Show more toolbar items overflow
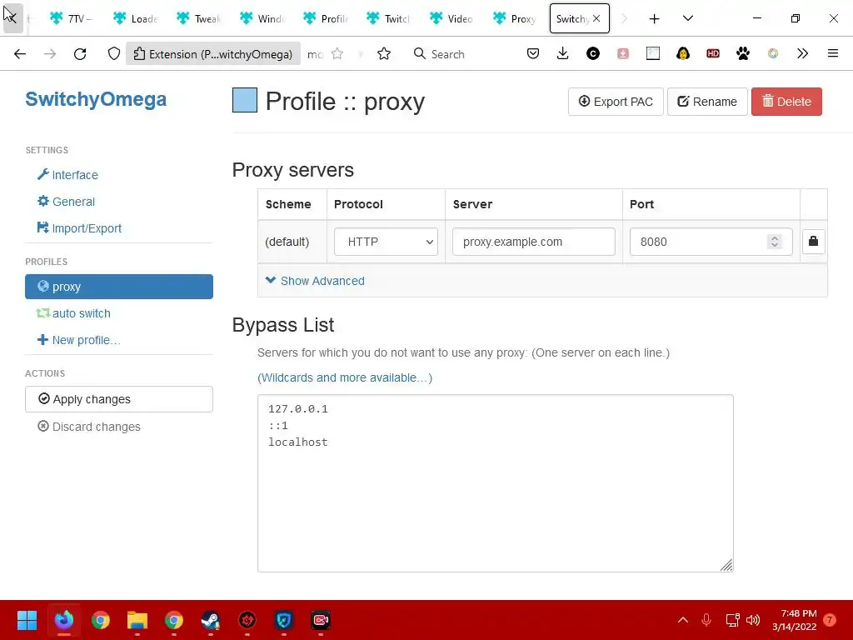Image resolution: width=853 pixels, height=640 pixels. [802, 53]
